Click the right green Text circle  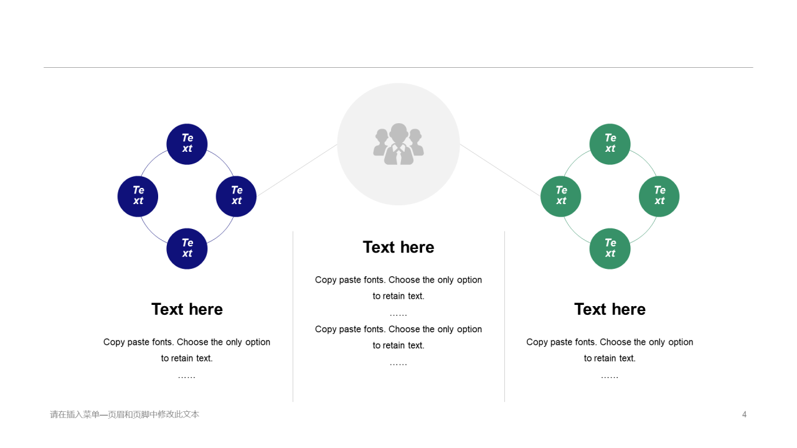[659, 197]
